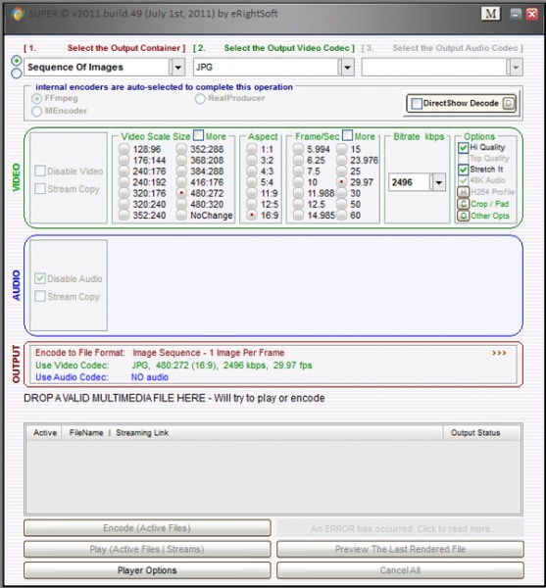Click the SUPER app logo in title bar
Screen dimensions: 546x588
coord(18,14)
